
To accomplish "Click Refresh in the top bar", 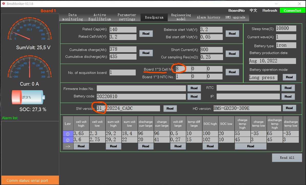I will tap(270, 10).
